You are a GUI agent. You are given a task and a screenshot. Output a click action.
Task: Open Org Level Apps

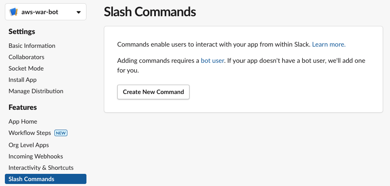(28, 145)
